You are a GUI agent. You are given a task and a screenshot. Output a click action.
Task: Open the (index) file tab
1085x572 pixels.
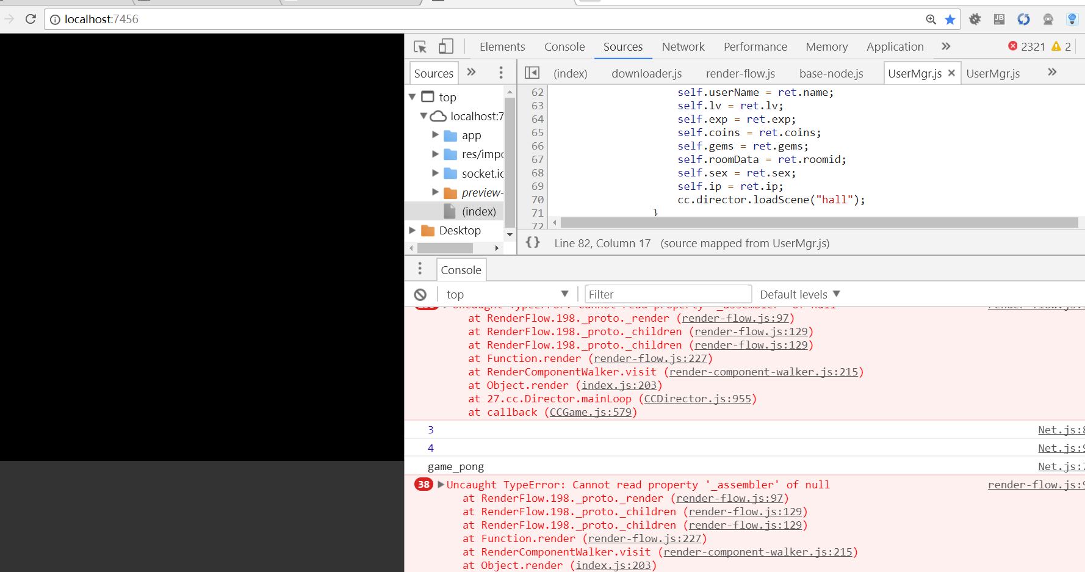571,73
